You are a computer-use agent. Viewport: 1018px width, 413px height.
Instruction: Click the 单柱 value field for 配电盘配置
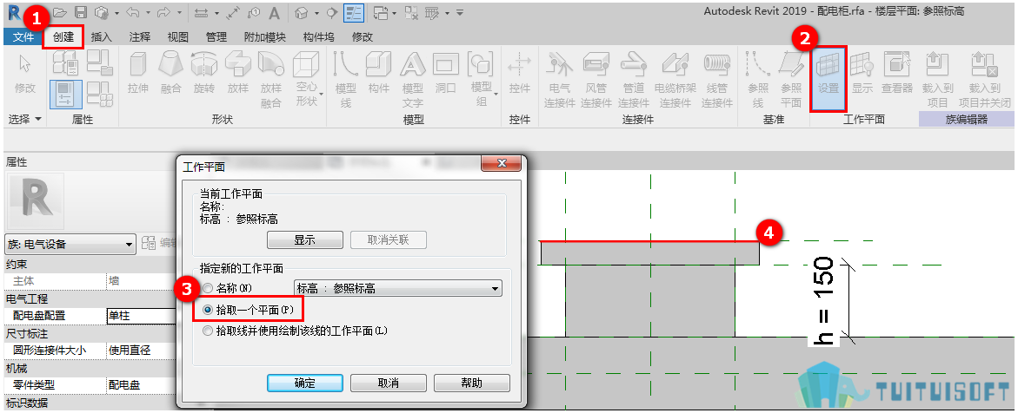[142, 315]
